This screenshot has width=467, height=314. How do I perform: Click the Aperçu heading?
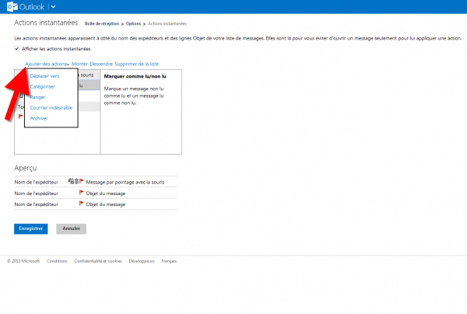(x=26, y=168)
